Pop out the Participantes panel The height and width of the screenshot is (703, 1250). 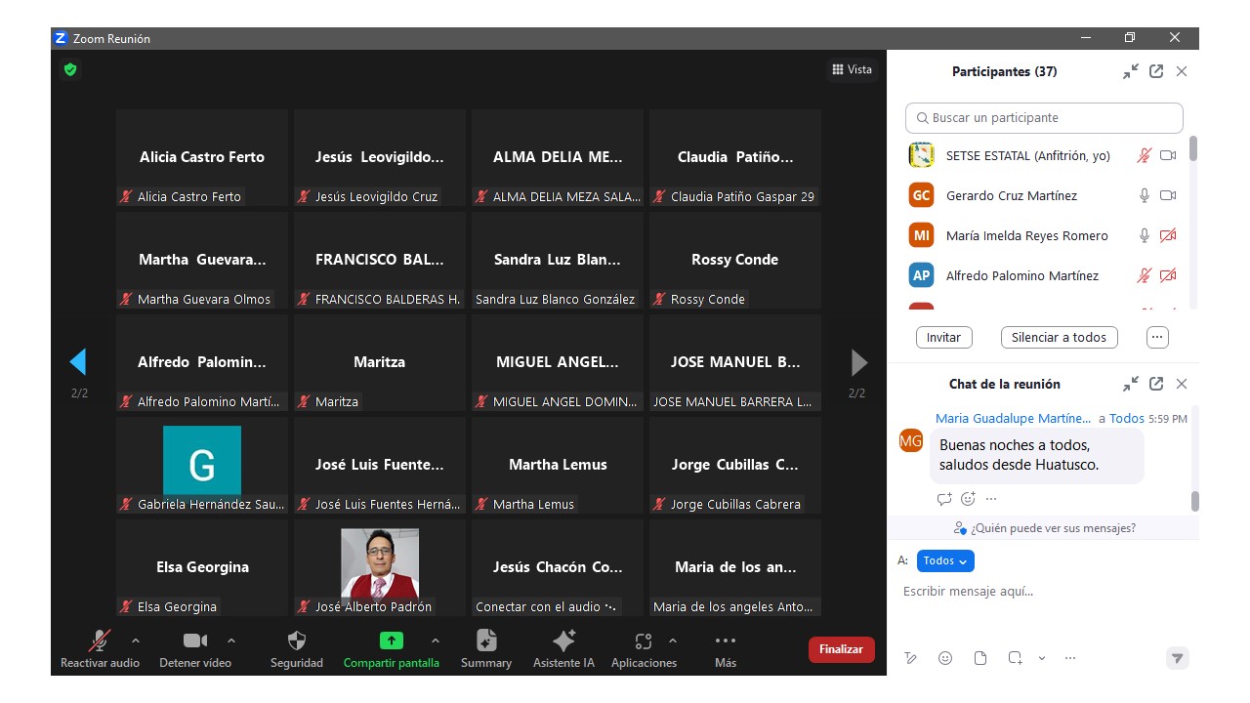pyautogui.click(x=1156, y=71)
